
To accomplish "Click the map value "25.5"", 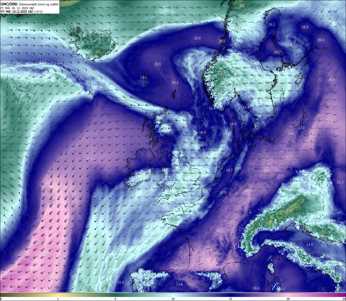I will coord(219,231).
